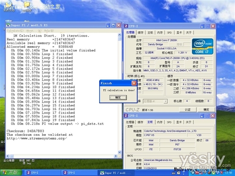The height and width of the screenshot is (176, 235).
Task: Click the Intel Core i7 logo badge
Action: click(x=203, y=46)
